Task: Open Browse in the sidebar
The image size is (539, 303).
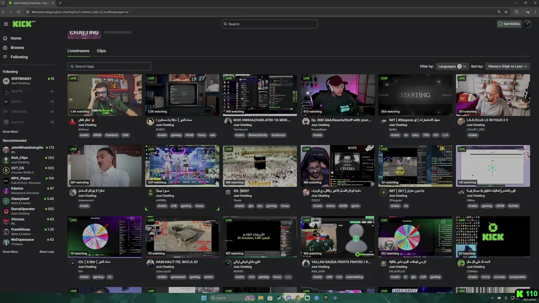Action: [x=17, y=48]
